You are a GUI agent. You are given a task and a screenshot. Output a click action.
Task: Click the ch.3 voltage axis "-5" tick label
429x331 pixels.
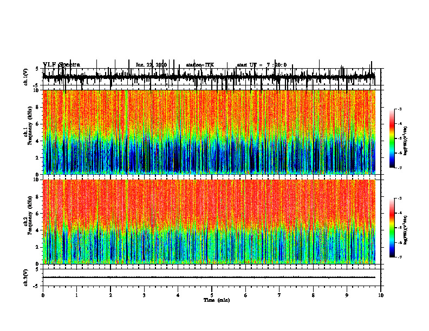point(36,286)
